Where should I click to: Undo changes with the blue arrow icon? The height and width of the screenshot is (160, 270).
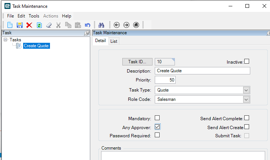[x=88, y=25]
